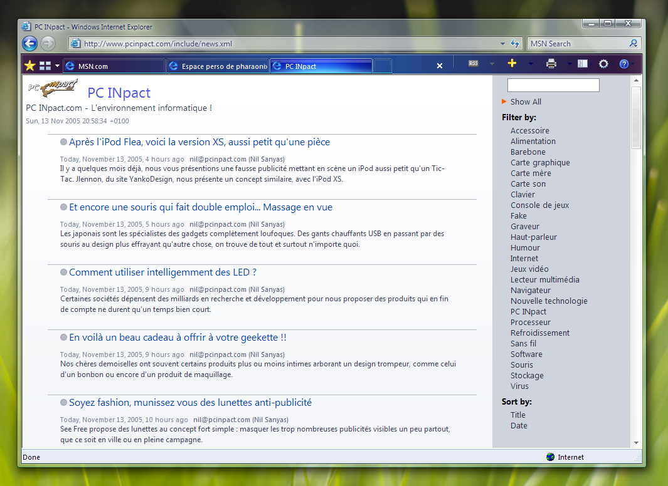Click the yellow plus add icon
The width and height of the screenshot is (668, 486).
[x=512, y=63]
